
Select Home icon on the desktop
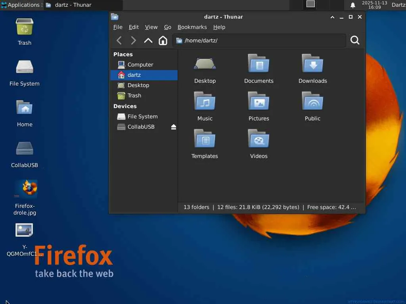(25, 107)
